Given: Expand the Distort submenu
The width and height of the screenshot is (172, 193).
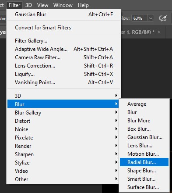Looking at the screenshot, I should pyautogui.click(x=63, y=121).
